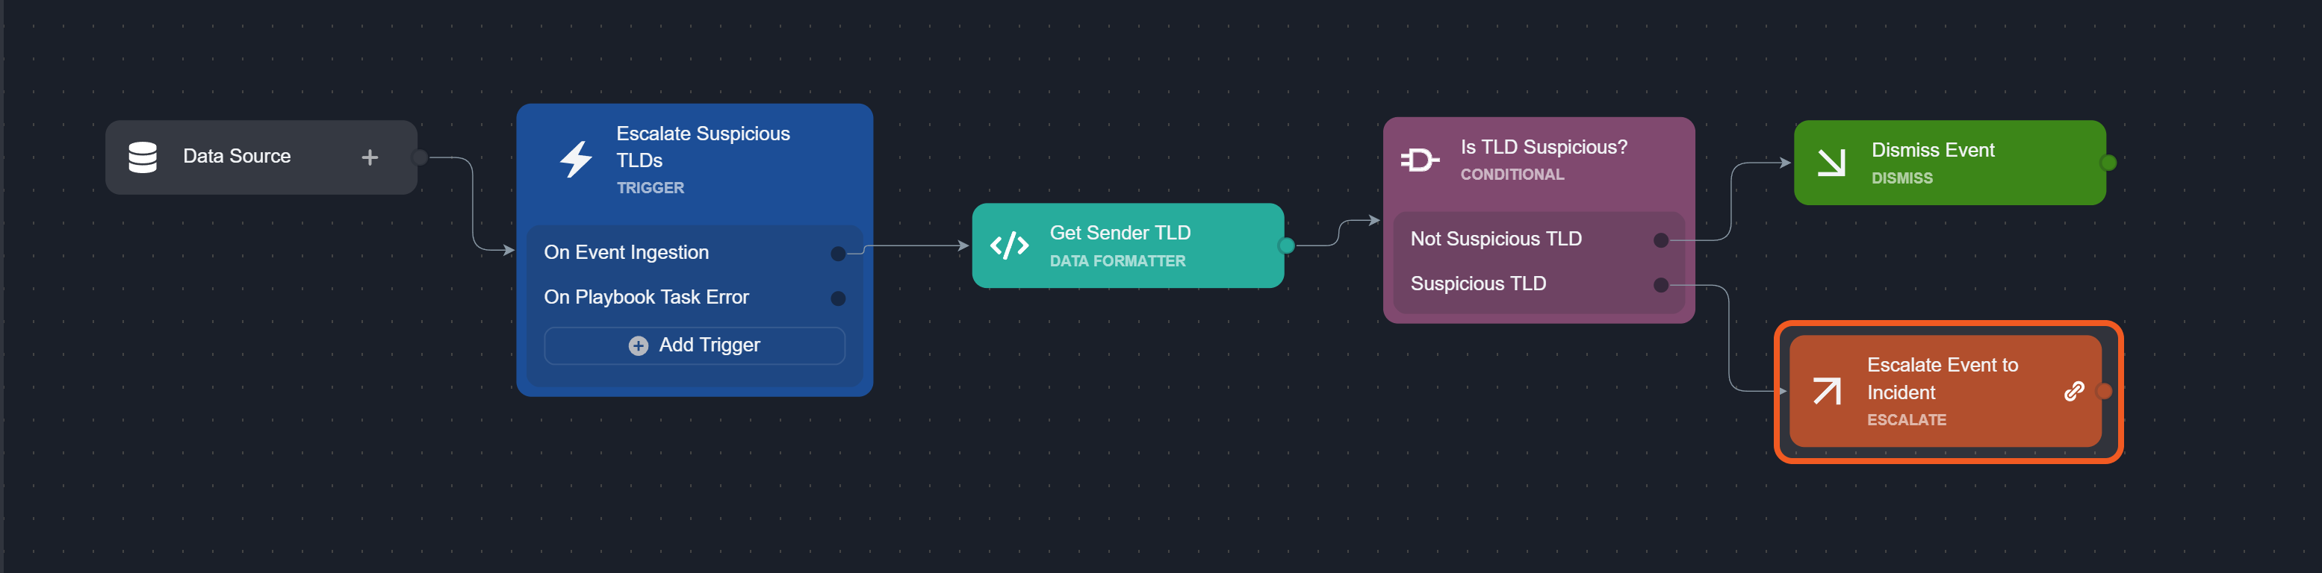Screen dimensions: 2322x573
Task: Click the conditional logic gate icon
Action: tap(1419, 160)
